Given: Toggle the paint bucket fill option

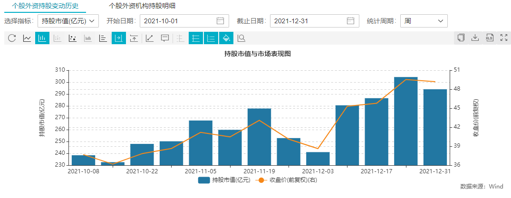Looking at the screenshot, I should point(226,38).
